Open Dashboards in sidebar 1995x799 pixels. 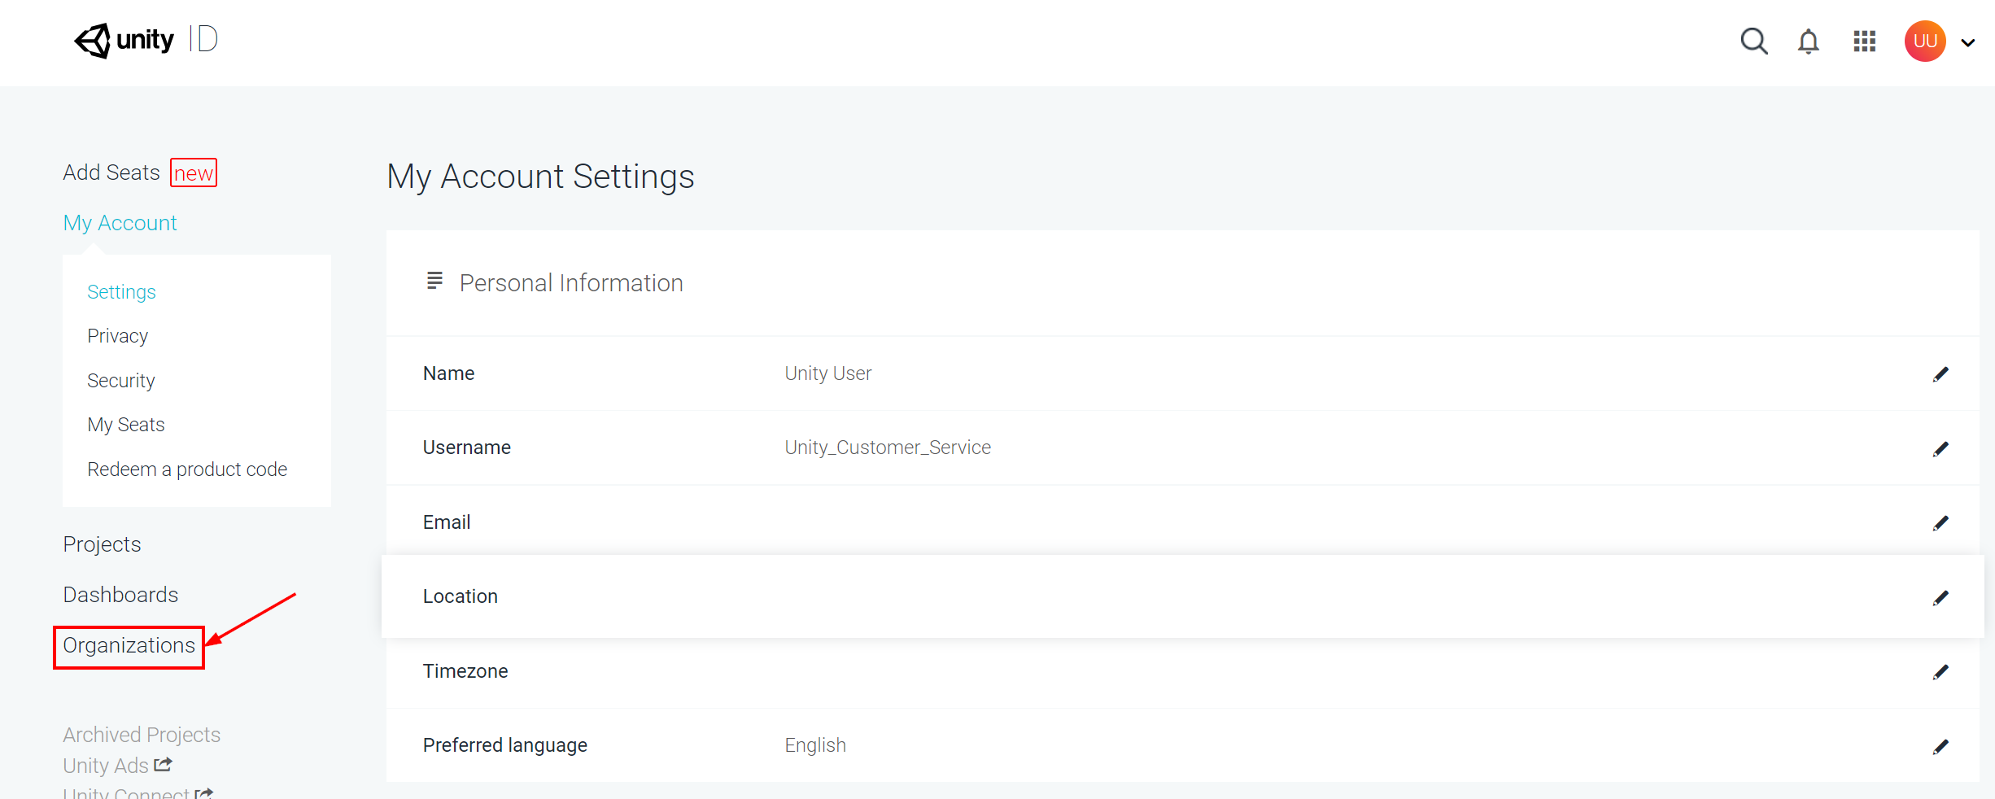click(120, 595)
